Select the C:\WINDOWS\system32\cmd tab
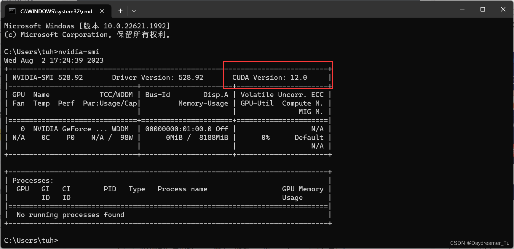The image size is (514, 249). 58,11
